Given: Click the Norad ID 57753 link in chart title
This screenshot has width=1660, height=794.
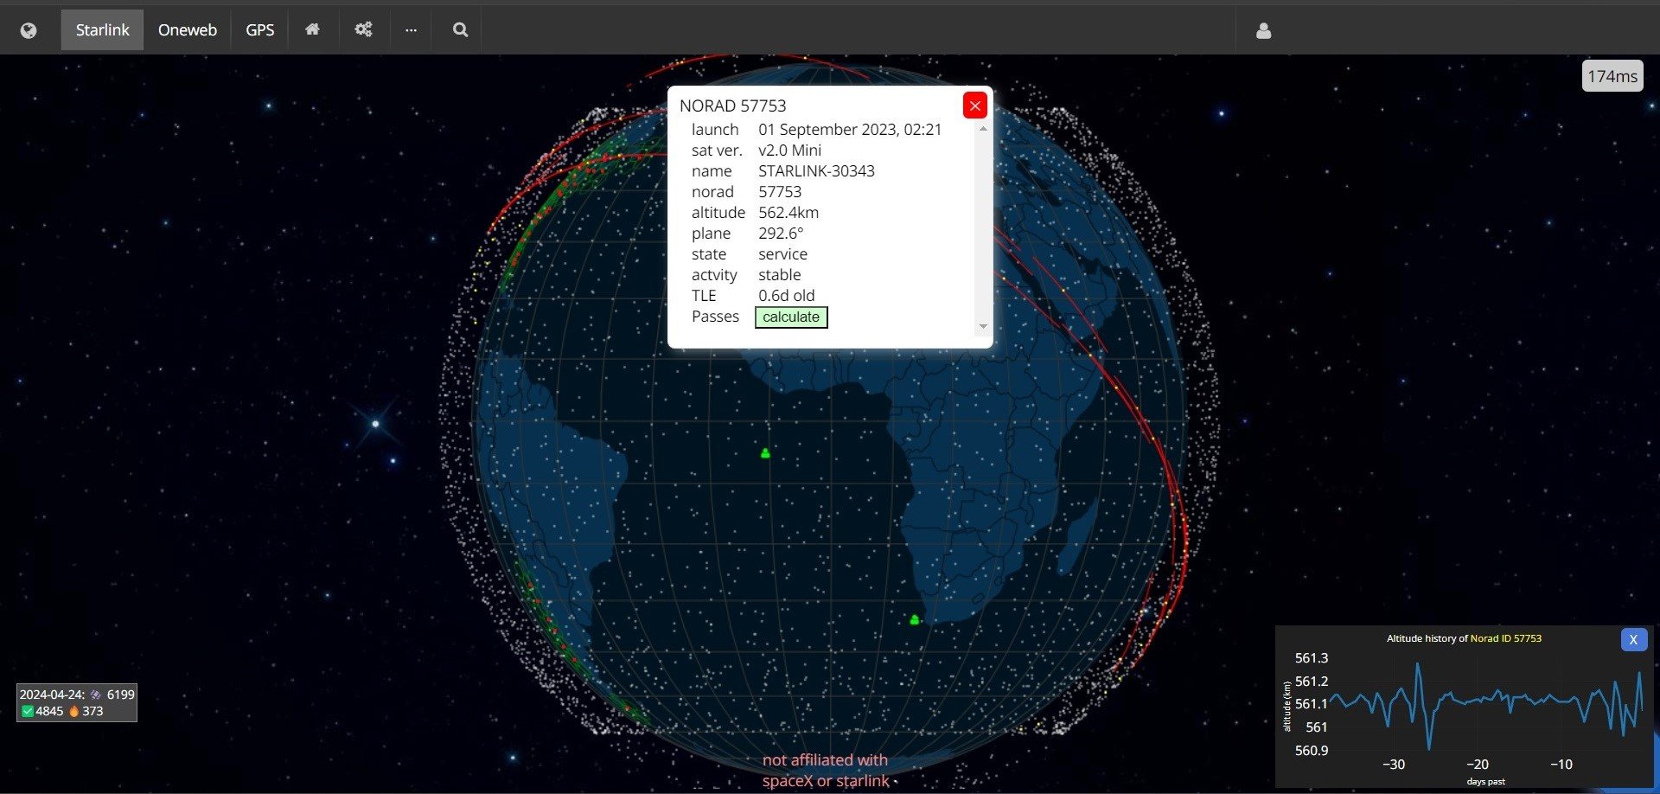Looking at the screenshot, I should [1504, 638].
